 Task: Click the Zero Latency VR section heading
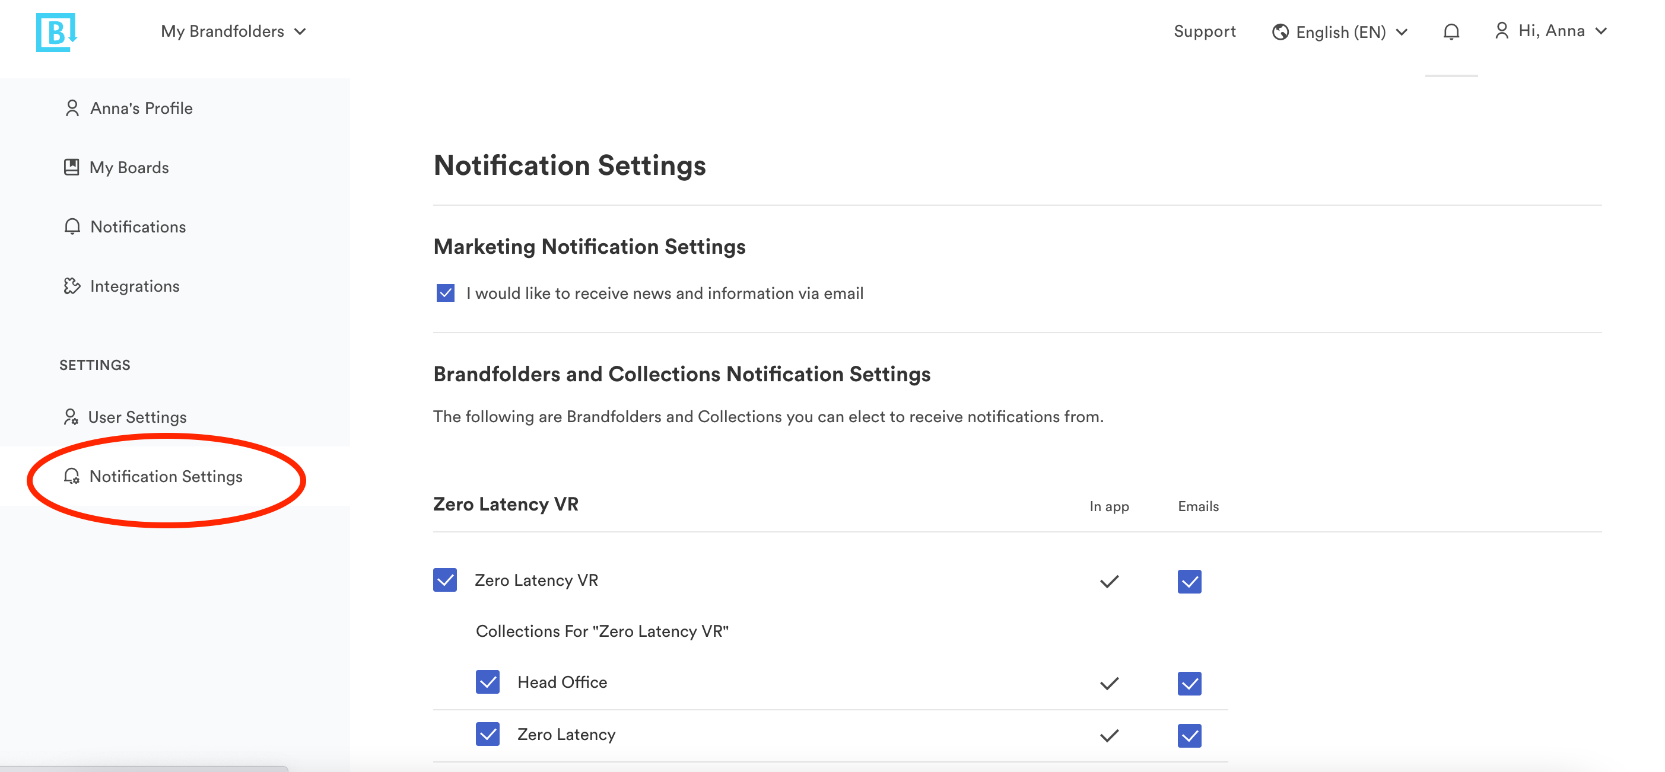click(x=506, y=504)
